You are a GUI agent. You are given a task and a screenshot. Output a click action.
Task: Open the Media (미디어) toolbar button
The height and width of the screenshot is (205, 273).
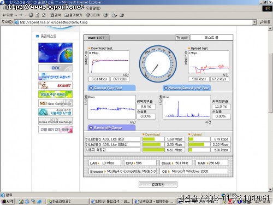click(93, 15)
